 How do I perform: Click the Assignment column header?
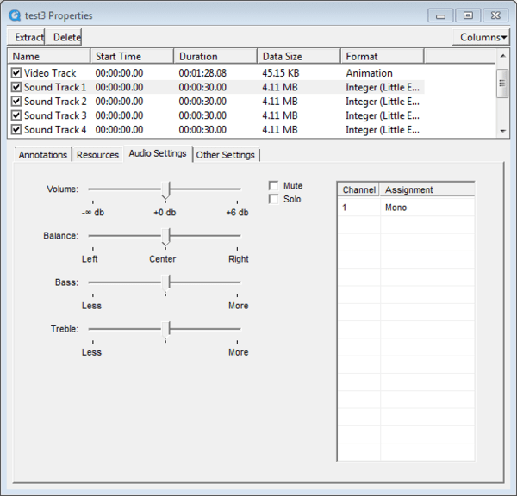pos(427,189)
